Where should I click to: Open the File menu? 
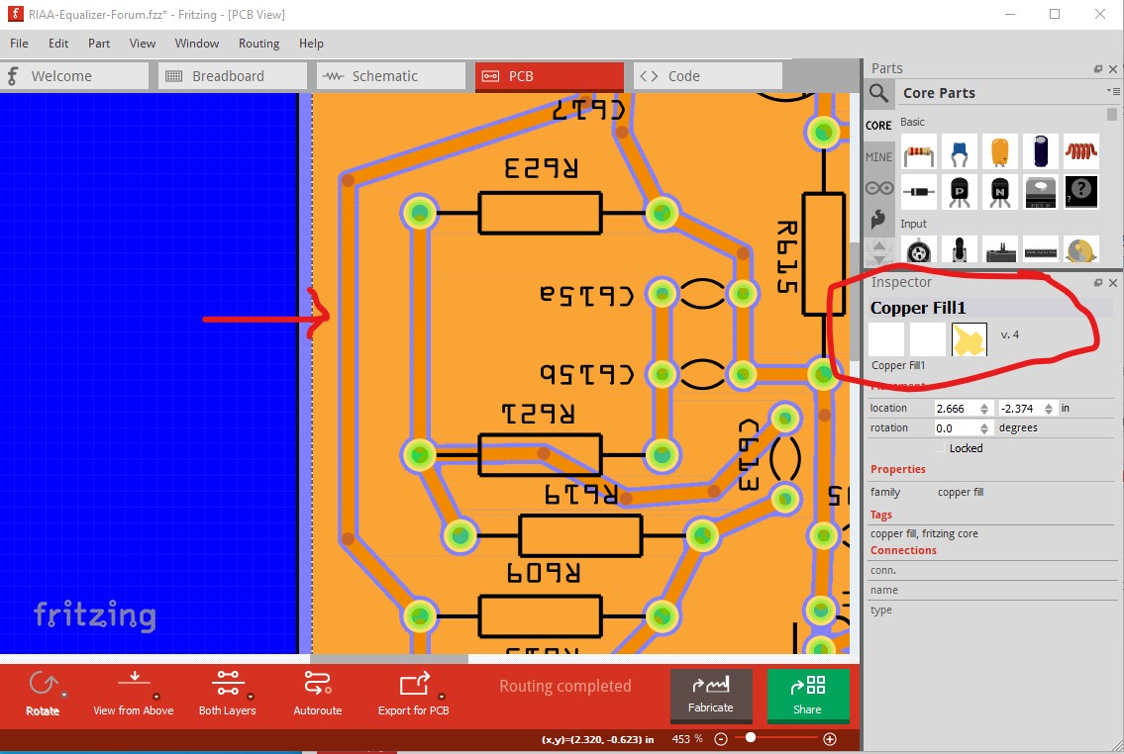coord(20,43)
